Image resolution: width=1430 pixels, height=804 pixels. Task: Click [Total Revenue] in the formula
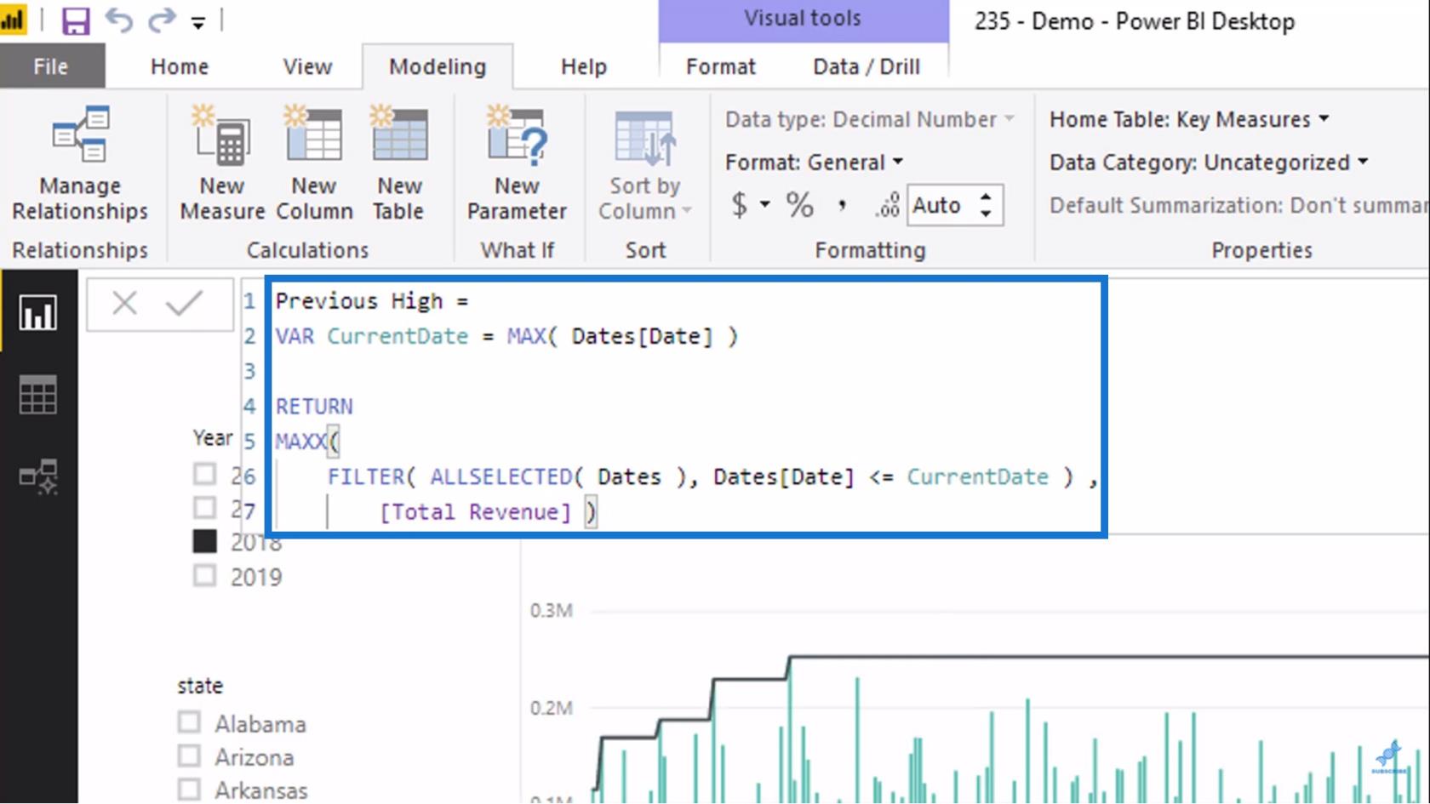coord(475,512)
